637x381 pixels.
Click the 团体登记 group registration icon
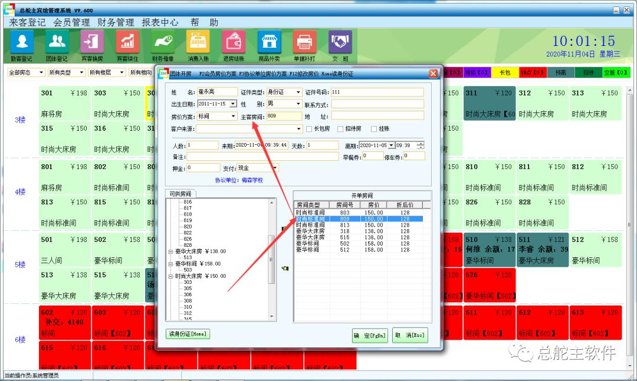click(57, 42)
